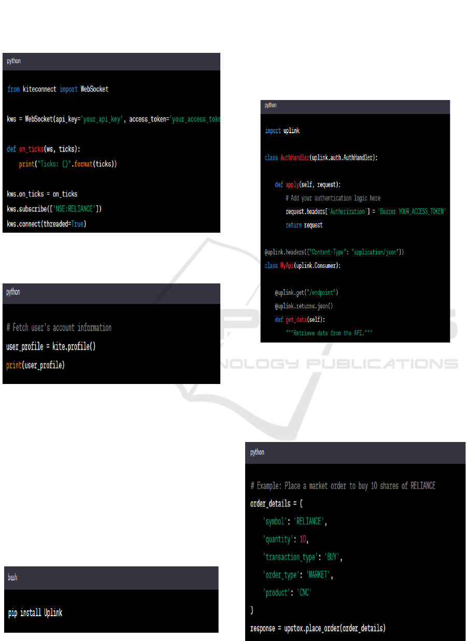467x641 pixels.
Task: Click the python label above the 'import uplink' code
Action: (271, 105)
